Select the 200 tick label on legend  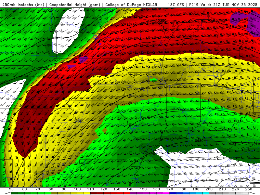pos(209,189)
